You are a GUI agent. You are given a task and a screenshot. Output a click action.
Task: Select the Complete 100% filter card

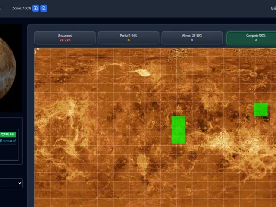(252, 38)
